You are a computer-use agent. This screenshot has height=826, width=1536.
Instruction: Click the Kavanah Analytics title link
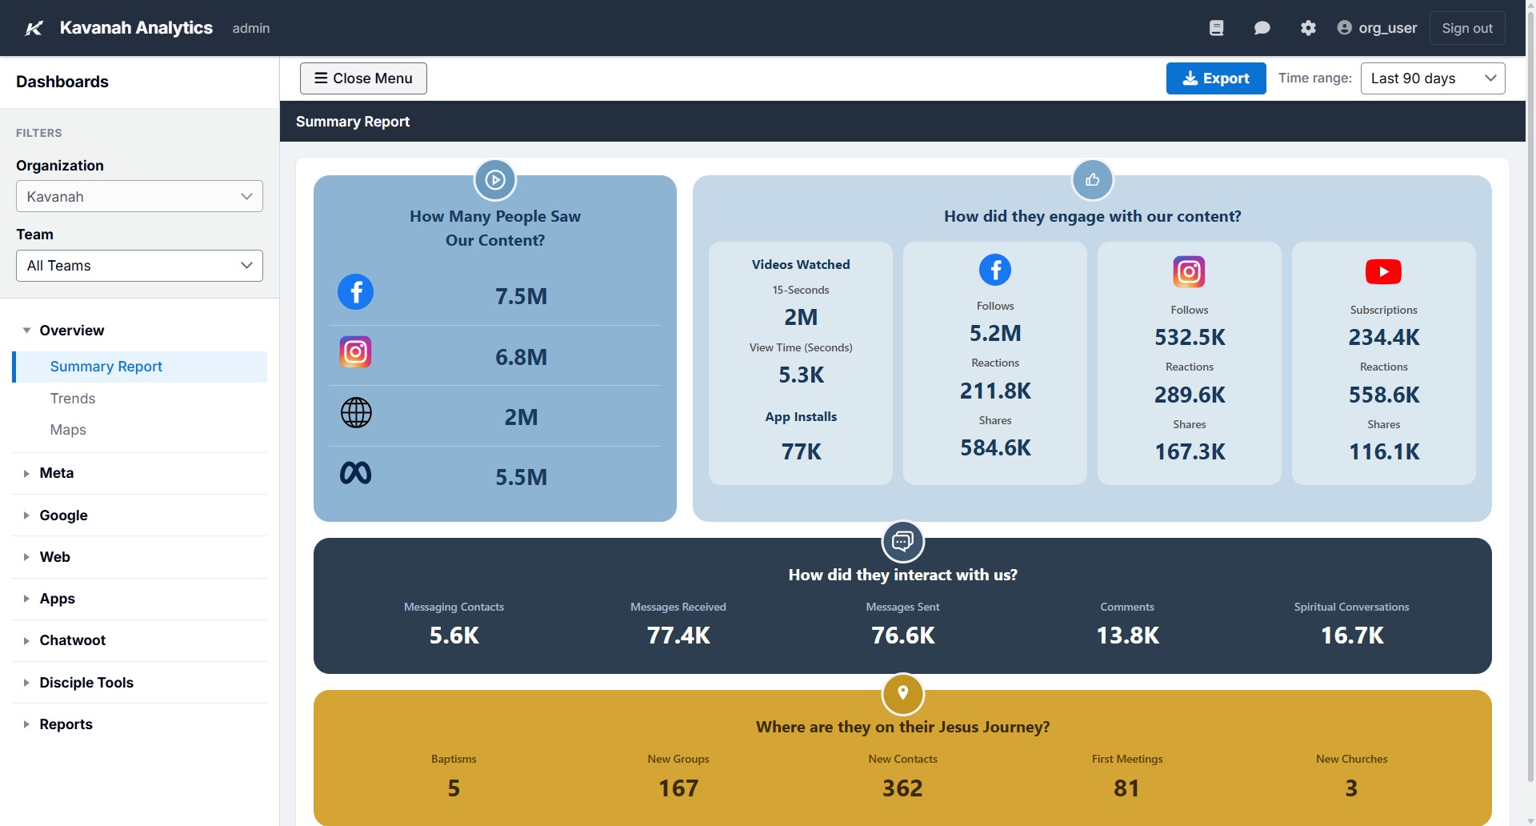point(136,28)
